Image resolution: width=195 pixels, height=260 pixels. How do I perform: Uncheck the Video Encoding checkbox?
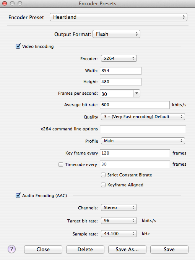(x=18, y=46)
